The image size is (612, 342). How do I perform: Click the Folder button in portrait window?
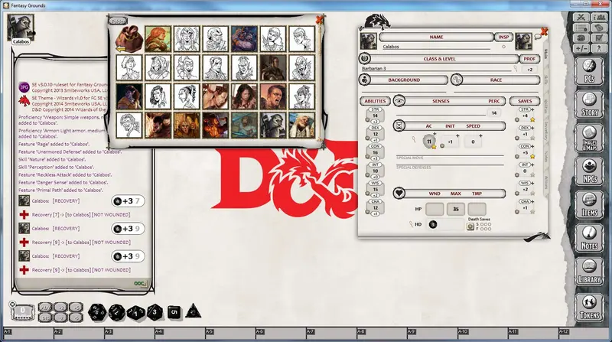pos(118,21)
